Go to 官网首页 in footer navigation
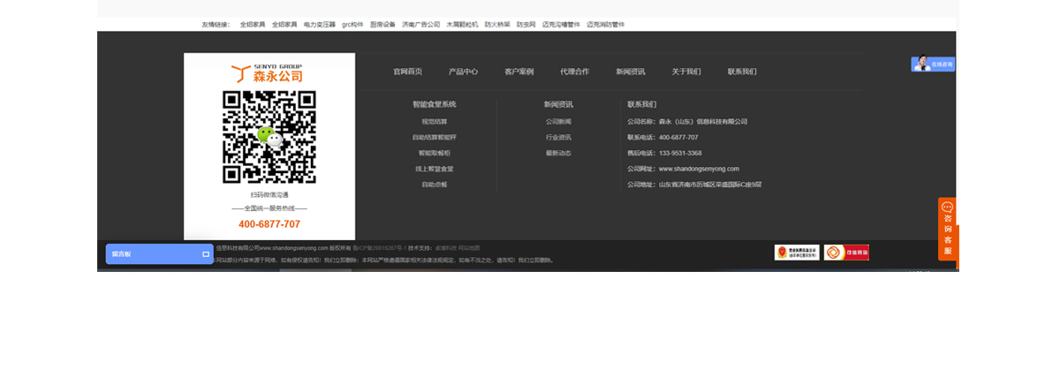The image size is (1060, 370). (407, 72)
